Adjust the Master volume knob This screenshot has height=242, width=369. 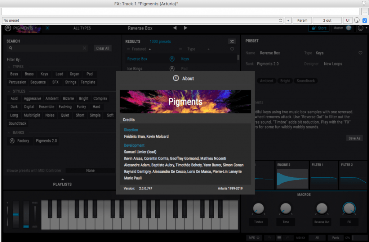348,28
